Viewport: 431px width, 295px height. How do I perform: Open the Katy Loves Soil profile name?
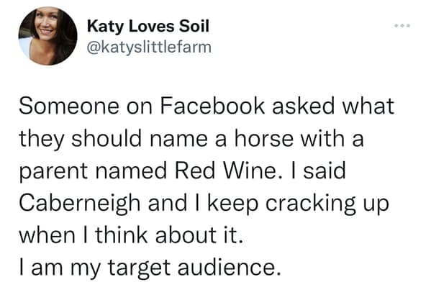pos(148,27)
